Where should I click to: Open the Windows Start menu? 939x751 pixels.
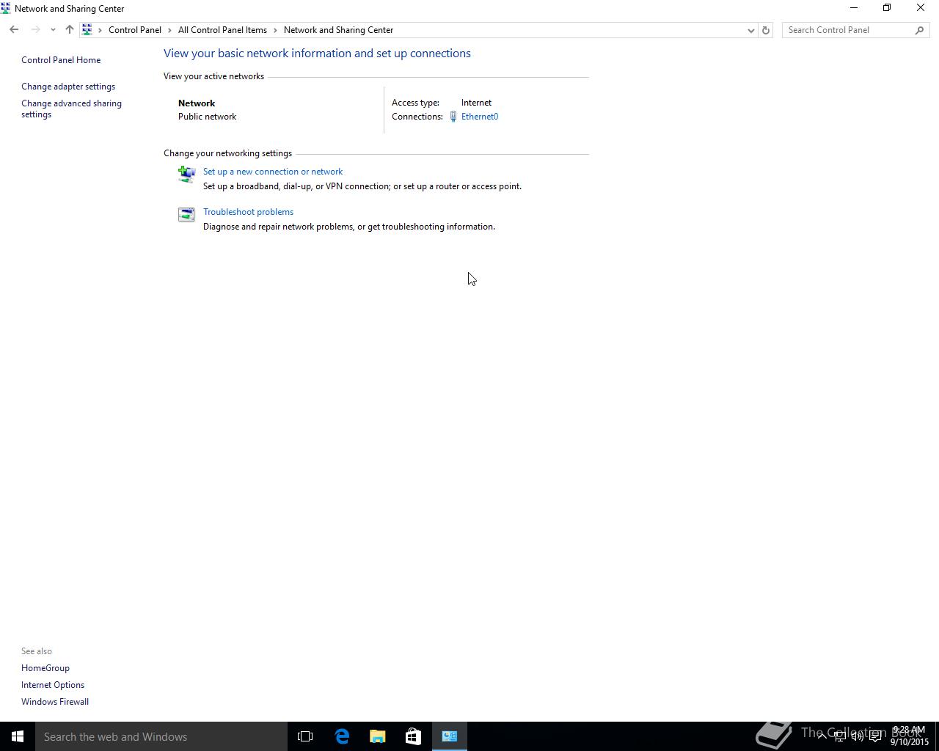pyautogui.click(x=18, y=736)
